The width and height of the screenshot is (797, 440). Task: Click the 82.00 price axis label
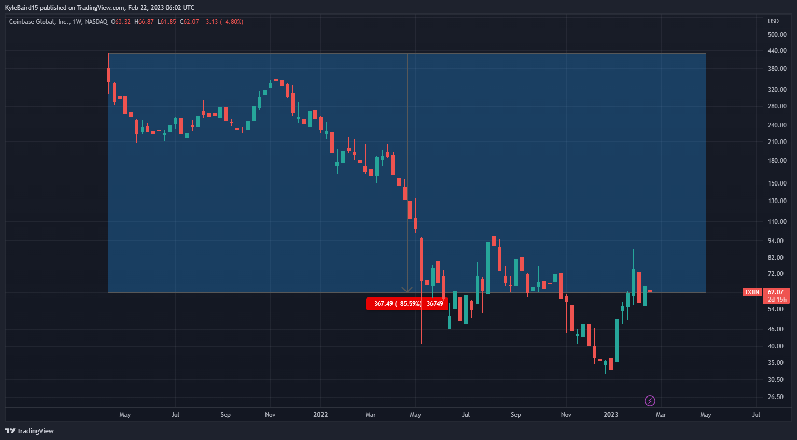coord(776,258)
